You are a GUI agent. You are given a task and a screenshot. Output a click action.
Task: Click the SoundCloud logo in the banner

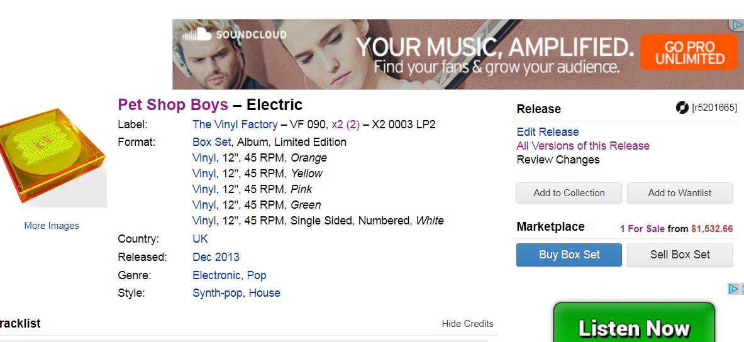pyautogui.click(x=234, y=35)
